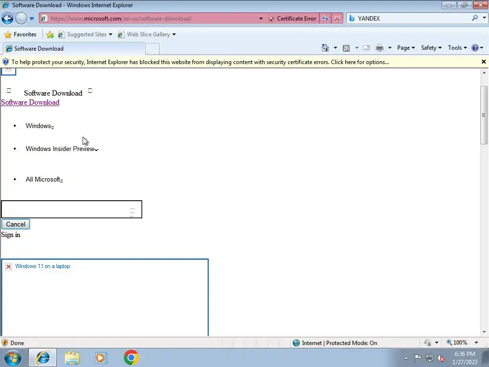Open the Tools menu
Image resolution: width=489 pixels, height=367 pixels.
[x=457, y=48]
